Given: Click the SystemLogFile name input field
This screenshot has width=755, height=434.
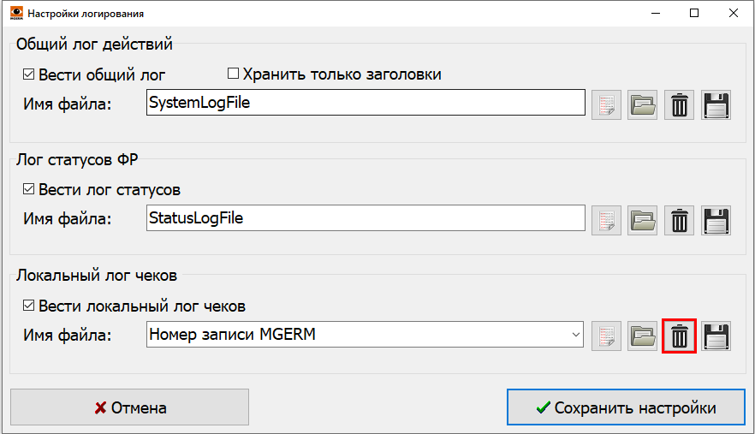Looking at the screenshot, I should click(x=365, y=104).
